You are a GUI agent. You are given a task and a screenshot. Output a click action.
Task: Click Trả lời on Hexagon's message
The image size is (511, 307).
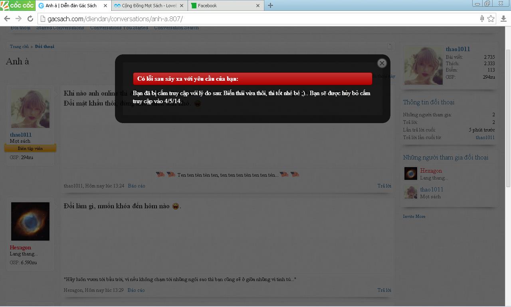(x=384, y=290)
